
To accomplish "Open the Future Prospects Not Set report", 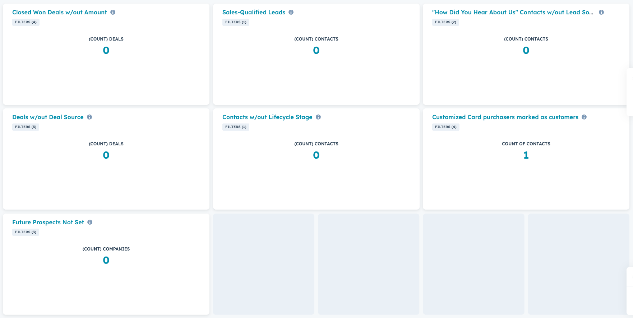I will click(x=48, y=222).
